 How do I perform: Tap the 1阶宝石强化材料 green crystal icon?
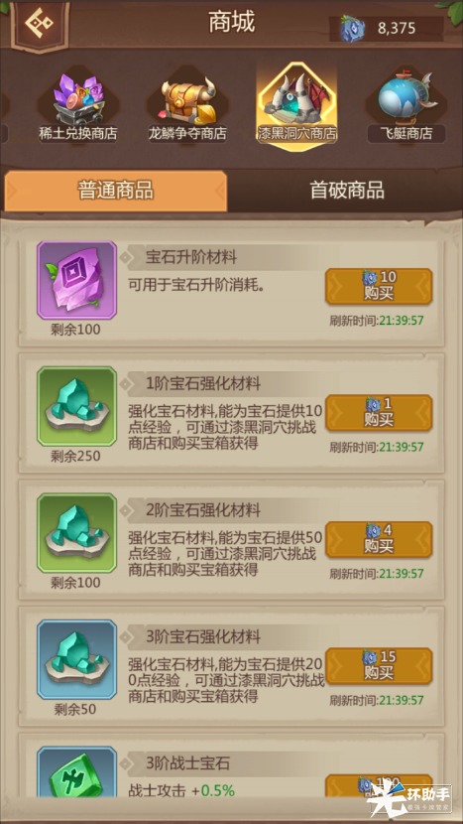(76, 406)
